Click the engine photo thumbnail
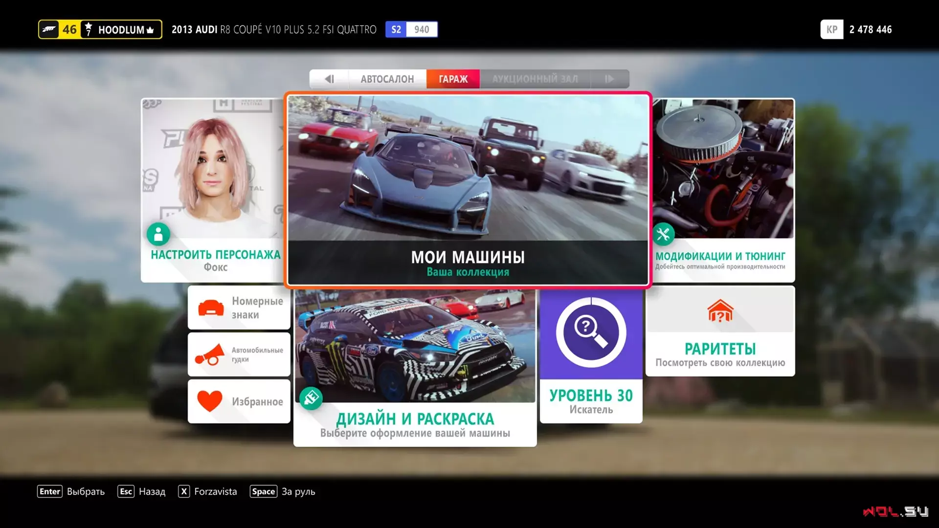Viewport: 939px width, 528px height. [x=723, y=169]
